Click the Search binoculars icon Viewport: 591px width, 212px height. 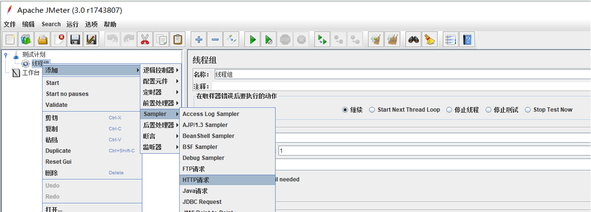coord(414,40)
